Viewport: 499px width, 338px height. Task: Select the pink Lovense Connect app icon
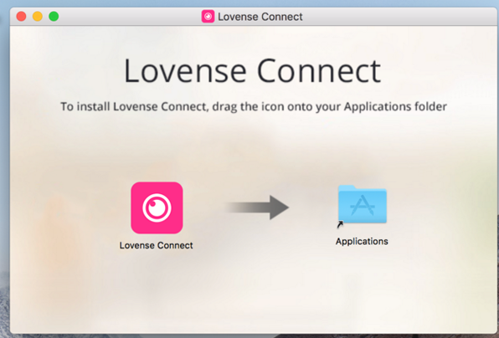pyautogui.click(x=157, y=207)
